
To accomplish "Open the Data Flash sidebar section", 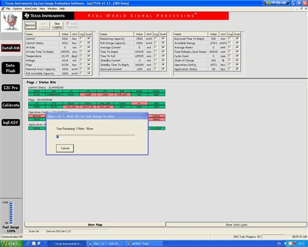I will [11, 68].
